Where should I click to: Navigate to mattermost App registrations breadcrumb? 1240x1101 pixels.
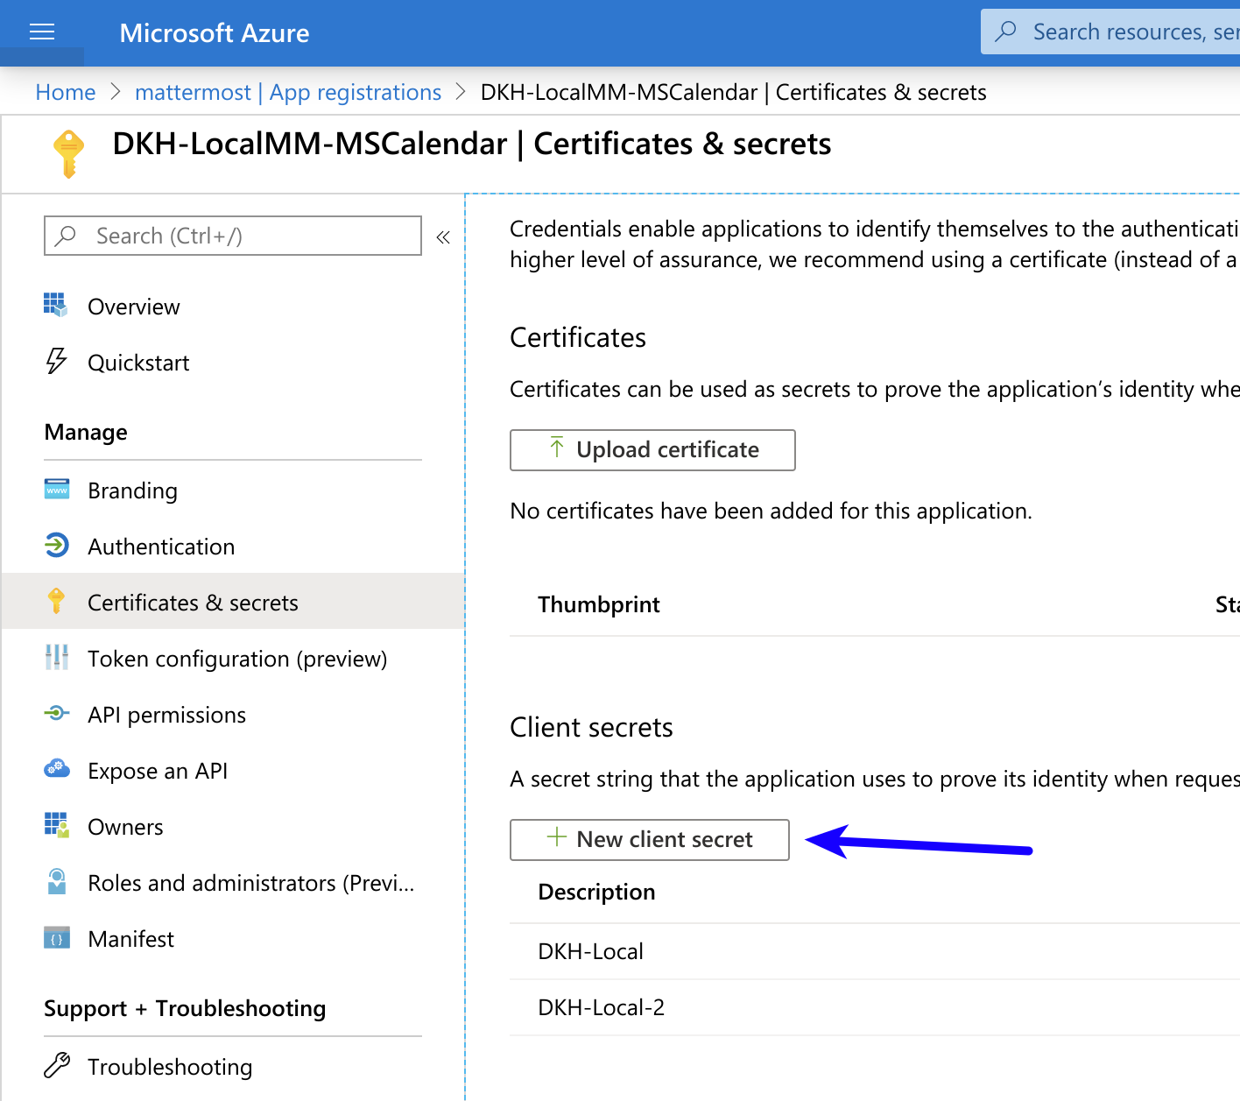pyautogui.click(x=287, y=92)
